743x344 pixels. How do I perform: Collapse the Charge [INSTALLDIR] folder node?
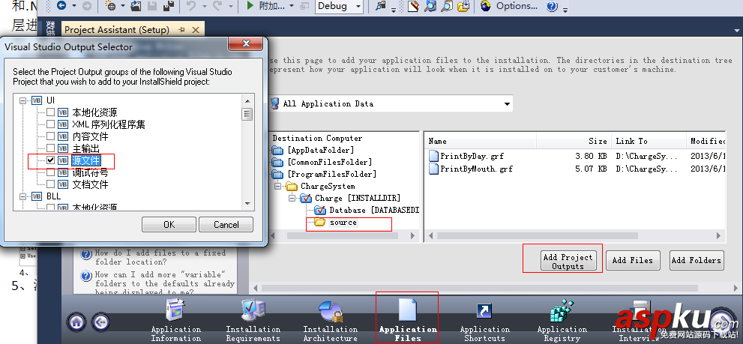click(x=292, y=198)
